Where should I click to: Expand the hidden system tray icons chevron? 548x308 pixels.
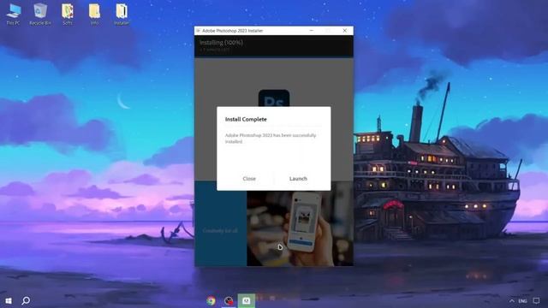pos(512,300)
